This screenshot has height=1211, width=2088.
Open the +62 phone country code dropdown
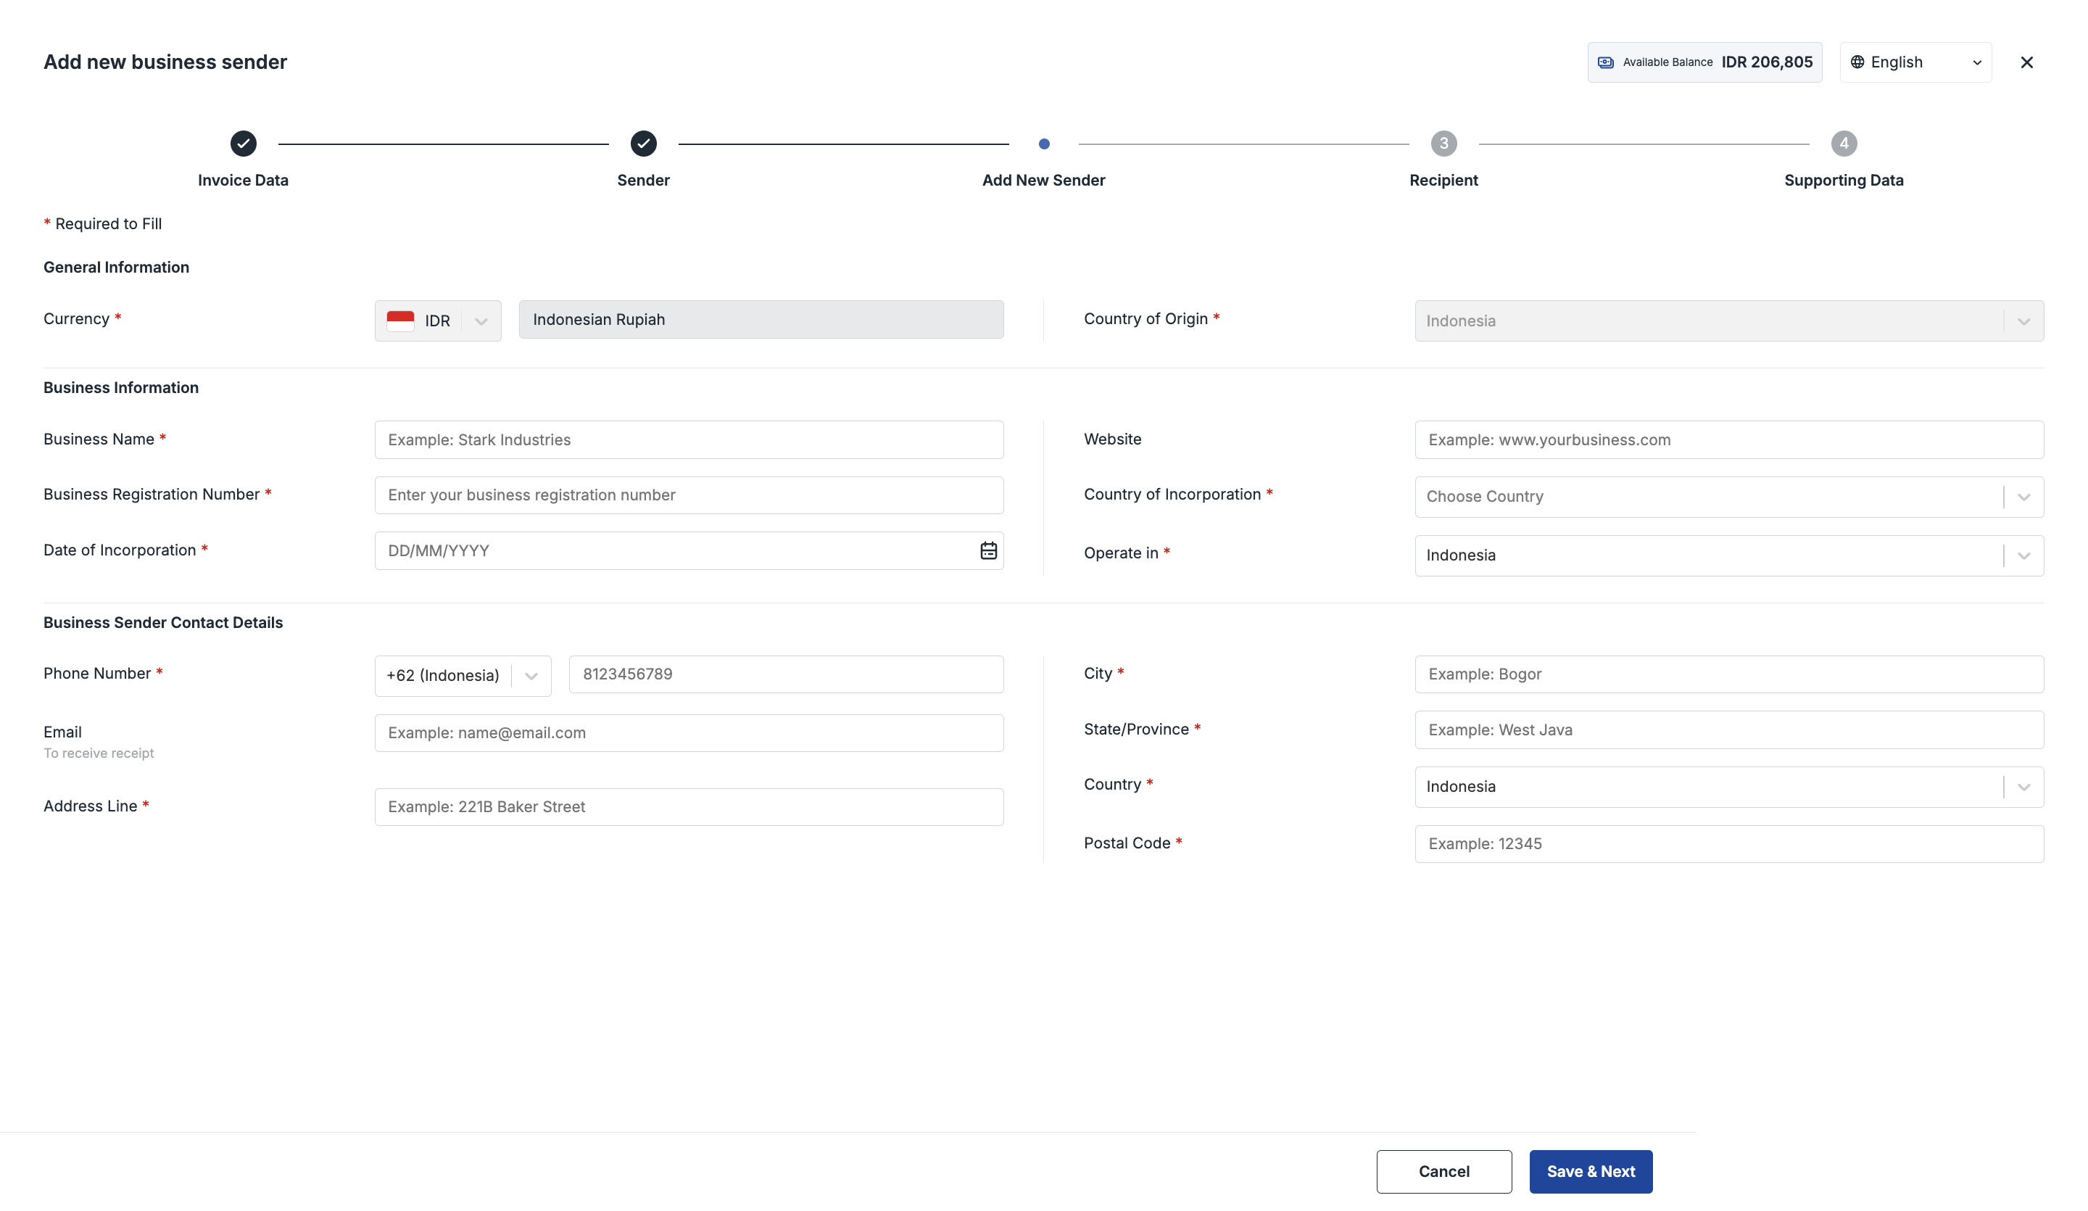click(x=531, y=676)
